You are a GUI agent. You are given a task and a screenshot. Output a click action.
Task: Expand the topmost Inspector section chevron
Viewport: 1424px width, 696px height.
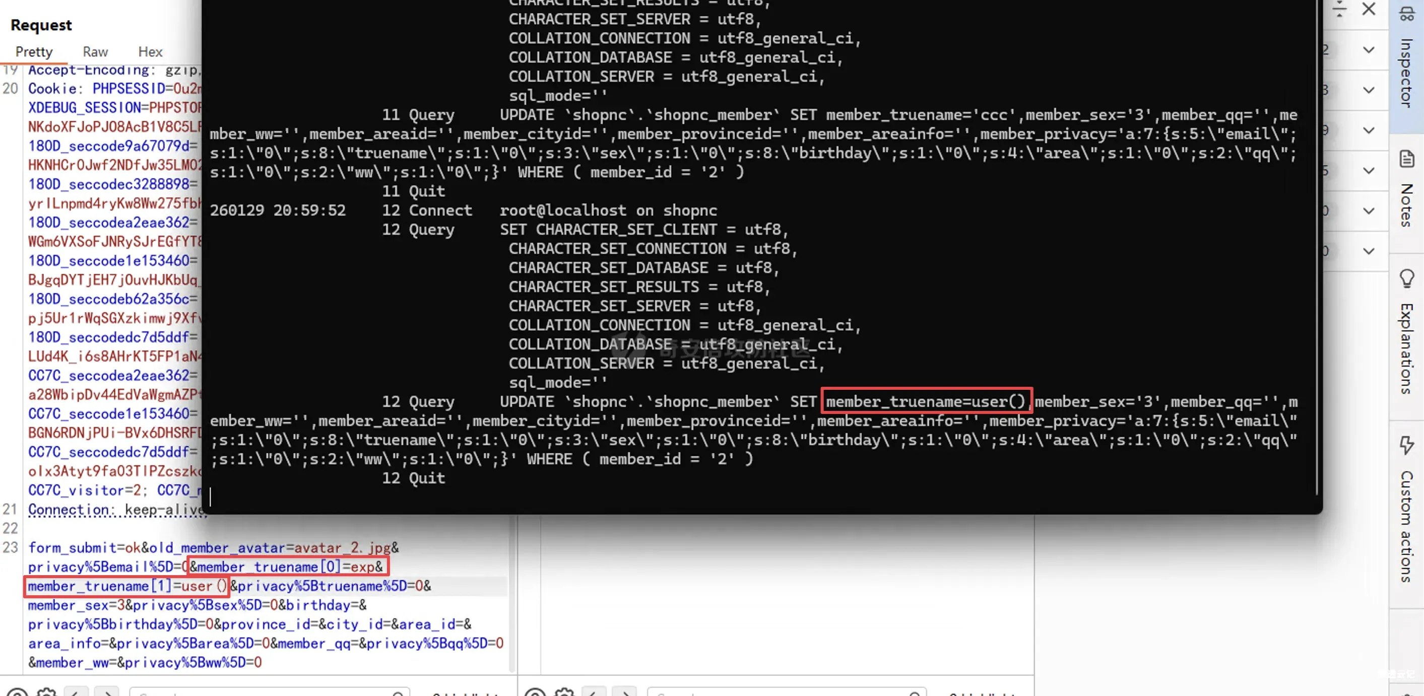pos(1368,50)
